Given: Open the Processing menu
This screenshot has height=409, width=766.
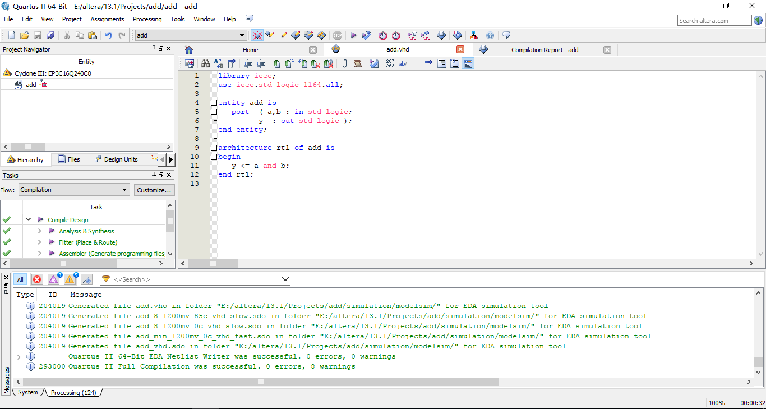Looking at the screenshot, I should (147, 19).
